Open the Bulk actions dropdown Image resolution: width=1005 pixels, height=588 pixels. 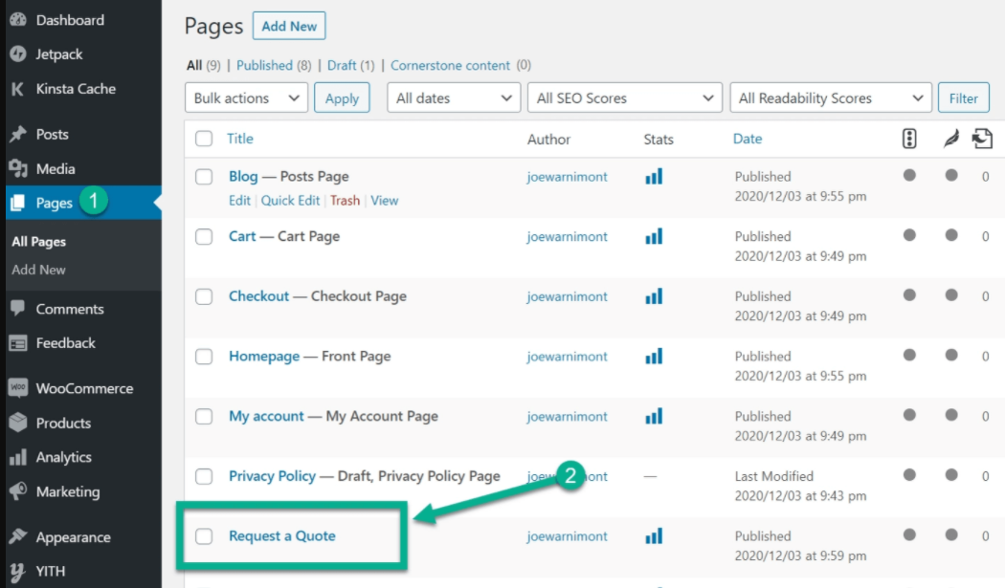pos(246,98)
